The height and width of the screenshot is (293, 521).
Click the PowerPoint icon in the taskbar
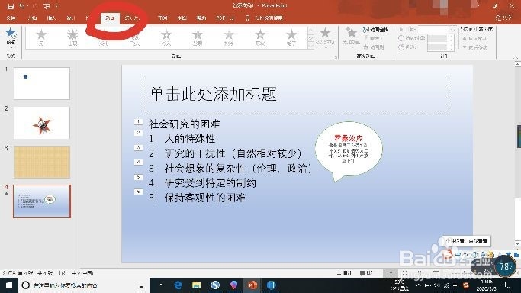click(x=252, y=285)
